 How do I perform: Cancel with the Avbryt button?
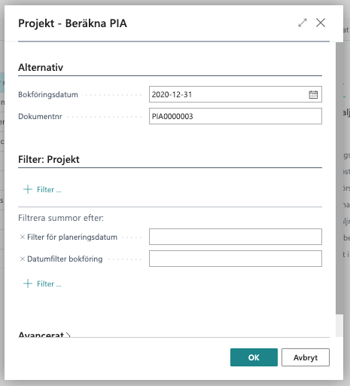(306, 357)
